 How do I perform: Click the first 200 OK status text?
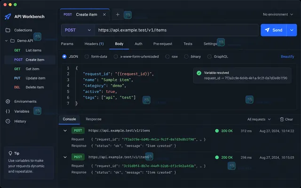click(227, 131)
